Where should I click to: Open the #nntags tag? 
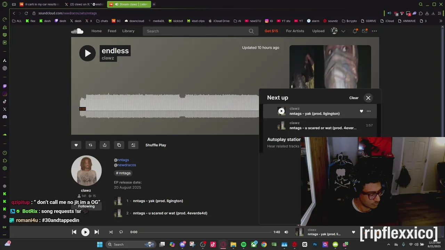(123, 173)
